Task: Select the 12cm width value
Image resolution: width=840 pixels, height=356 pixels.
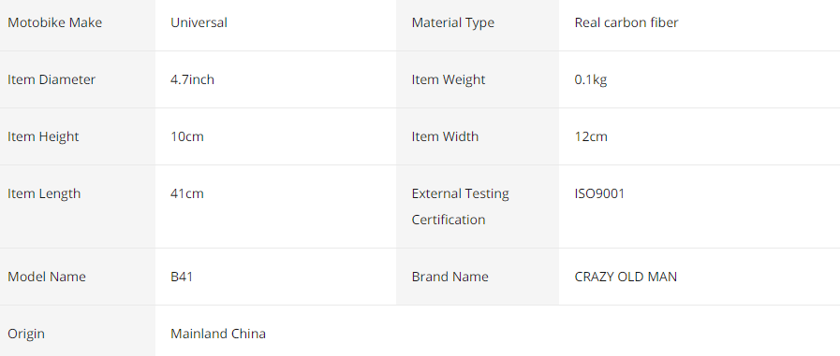Action: coord(591,136)
